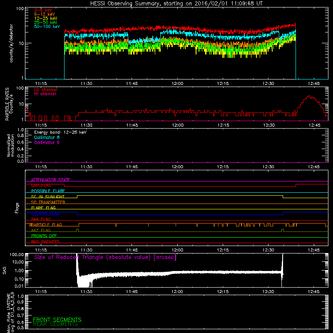This screenshot has height=333, width=333.
Task: Click the 0.4 tick on the modulation axis
Action: point(20,149)
